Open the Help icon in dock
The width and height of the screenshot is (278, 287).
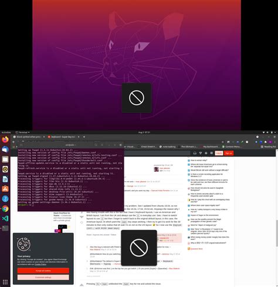(5, 199)
